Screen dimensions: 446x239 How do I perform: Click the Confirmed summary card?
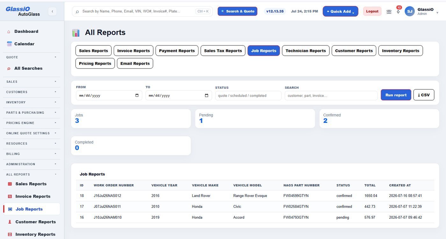click(x=379, y=118)
